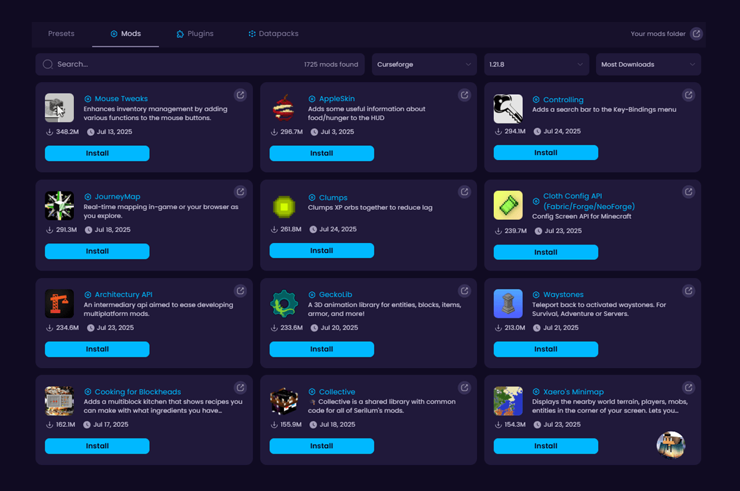
Task: Open the Xaero's Minimap title link
Action: point(574,392)
